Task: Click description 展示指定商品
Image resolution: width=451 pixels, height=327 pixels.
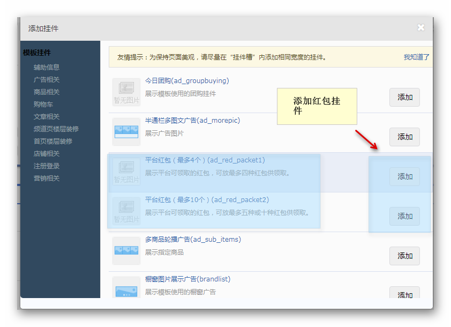Action: click(164, 252)
